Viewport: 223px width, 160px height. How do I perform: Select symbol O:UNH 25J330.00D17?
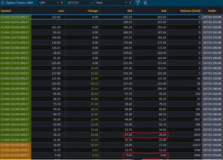(15, 135)
